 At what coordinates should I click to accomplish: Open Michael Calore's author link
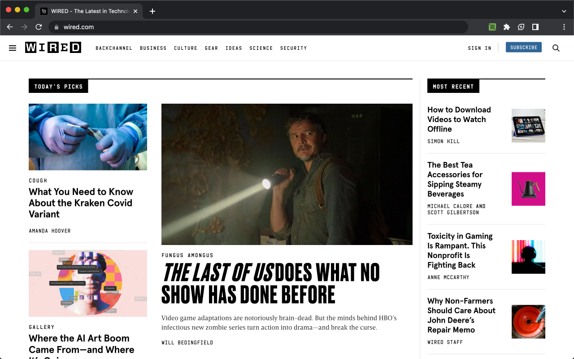pos(450,206)
